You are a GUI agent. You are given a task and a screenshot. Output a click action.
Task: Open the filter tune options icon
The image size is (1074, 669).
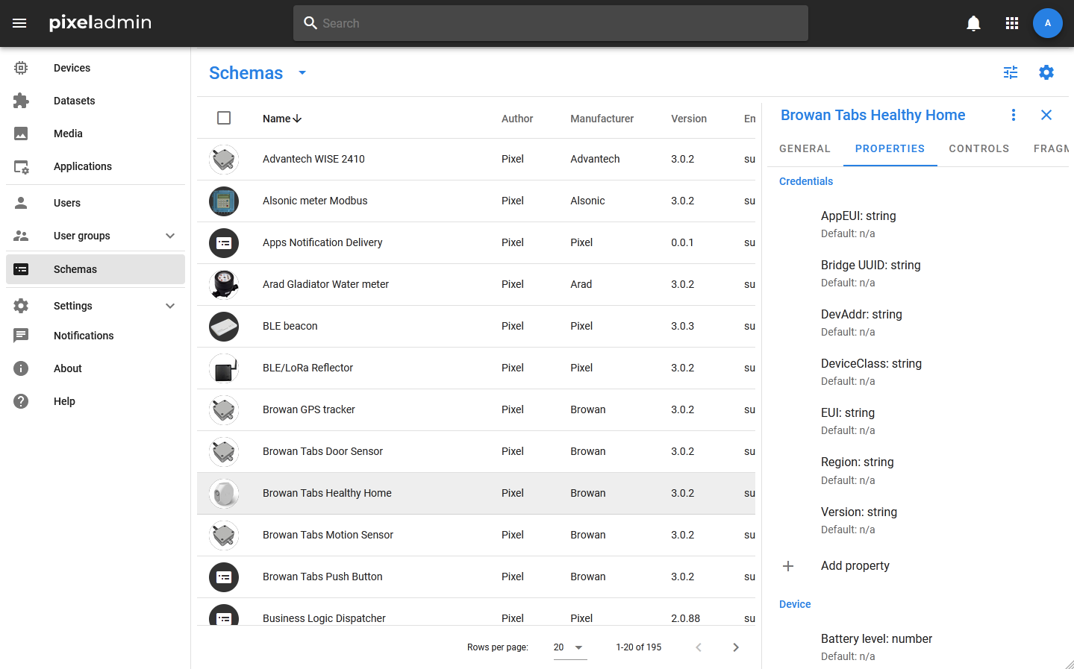click(x=1011, y=72)
